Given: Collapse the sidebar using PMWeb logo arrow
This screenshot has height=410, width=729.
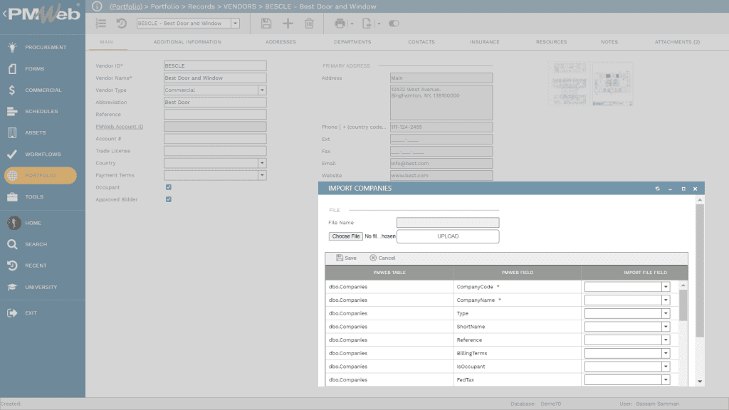Looking at the screenshot, I should pyautogui.click(x=5, y=14).
